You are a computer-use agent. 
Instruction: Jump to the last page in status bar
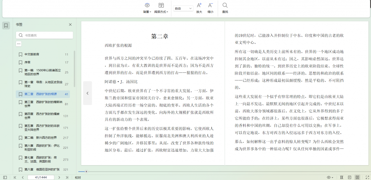pos(67,177)
